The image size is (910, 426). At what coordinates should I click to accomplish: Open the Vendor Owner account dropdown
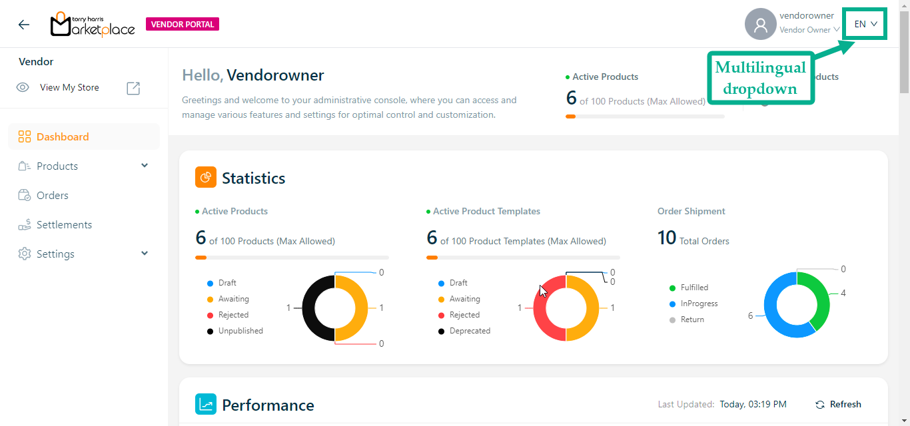click(x=809, y=30)
